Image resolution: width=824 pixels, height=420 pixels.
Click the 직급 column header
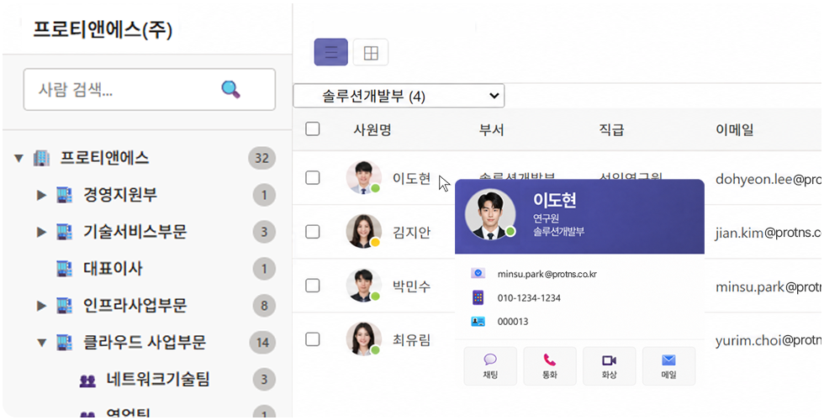(x=612, y=129)
